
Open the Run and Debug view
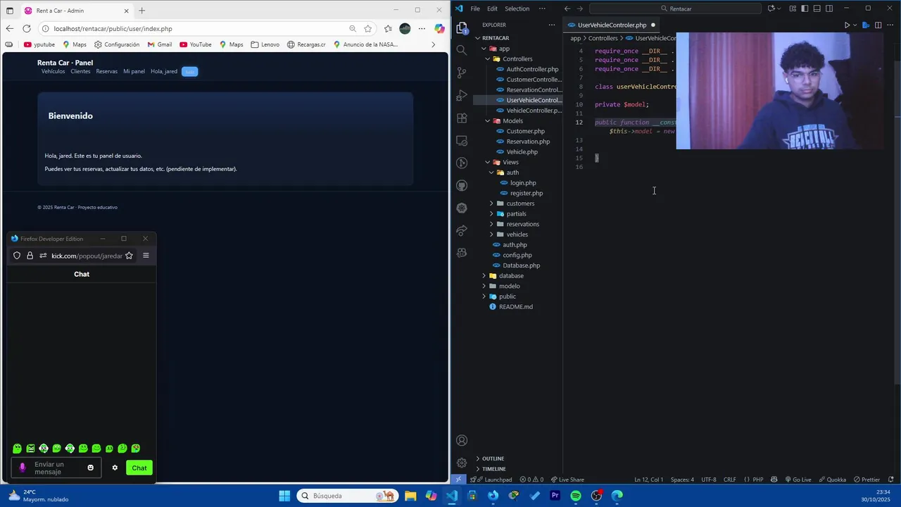tap(462, 95)
